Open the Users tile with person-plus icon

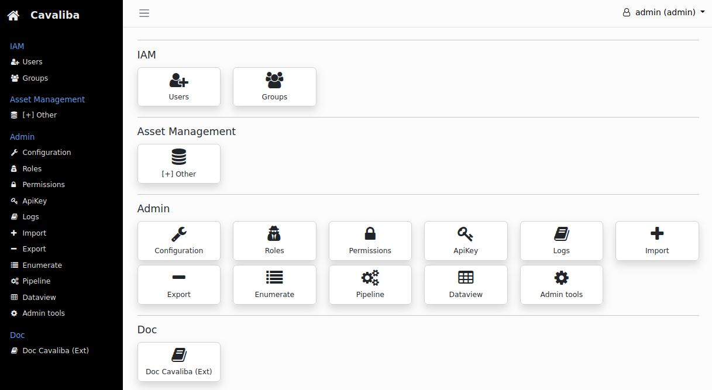coord(178,81)
